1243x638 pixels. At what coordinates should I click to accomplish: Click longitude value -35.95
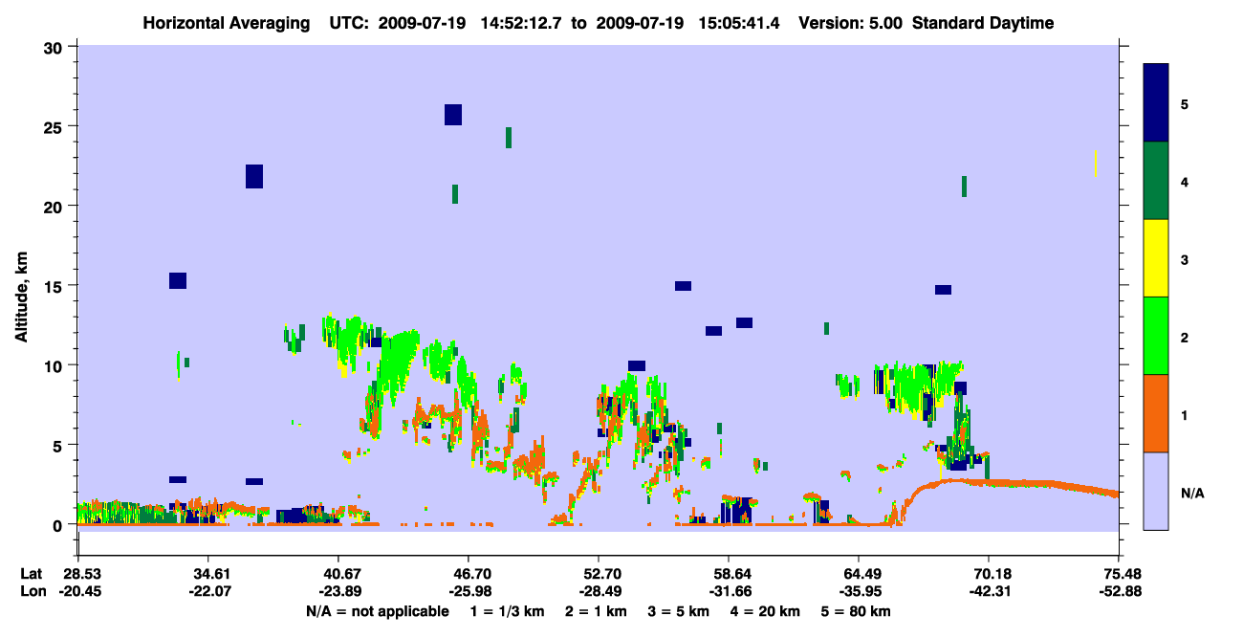859,591
